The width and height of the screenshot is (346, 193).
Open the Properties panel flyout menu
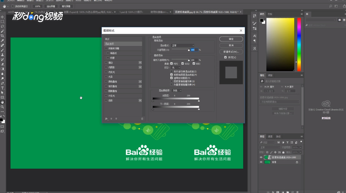302,75
